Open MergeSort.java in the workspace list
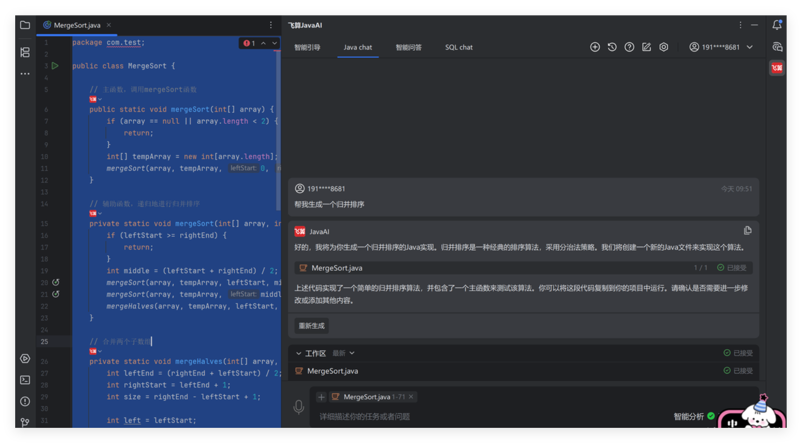The image size is (802, 443). 332,371
